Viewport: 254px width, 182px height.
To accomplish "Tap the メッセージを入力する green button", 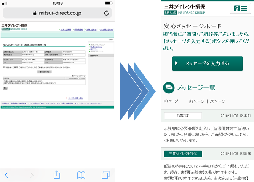I will (x=207, y=63).
